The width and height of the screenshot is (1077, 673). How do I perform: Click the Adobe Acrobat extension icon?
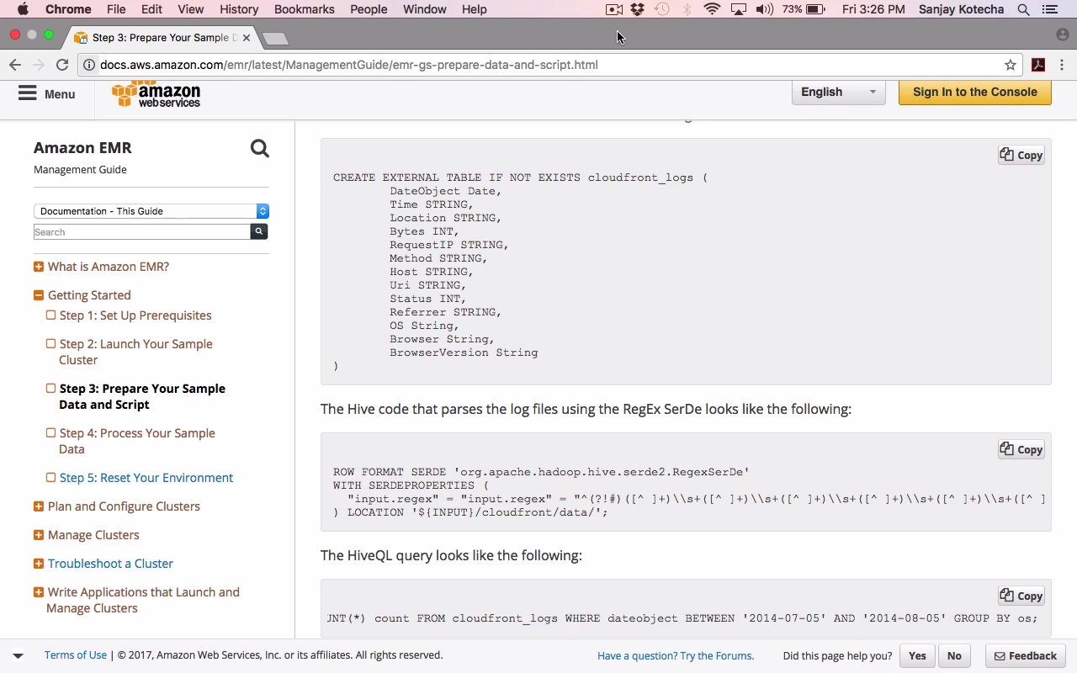1038,65
